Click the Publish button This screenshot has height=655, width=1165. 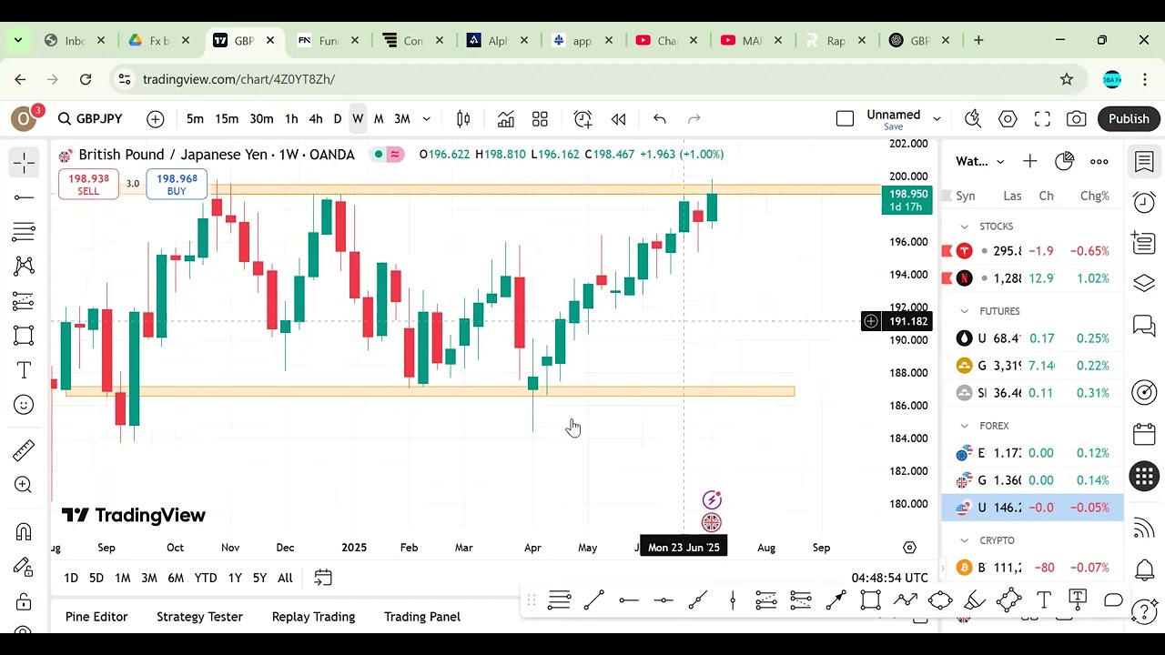coord(1129,119)
